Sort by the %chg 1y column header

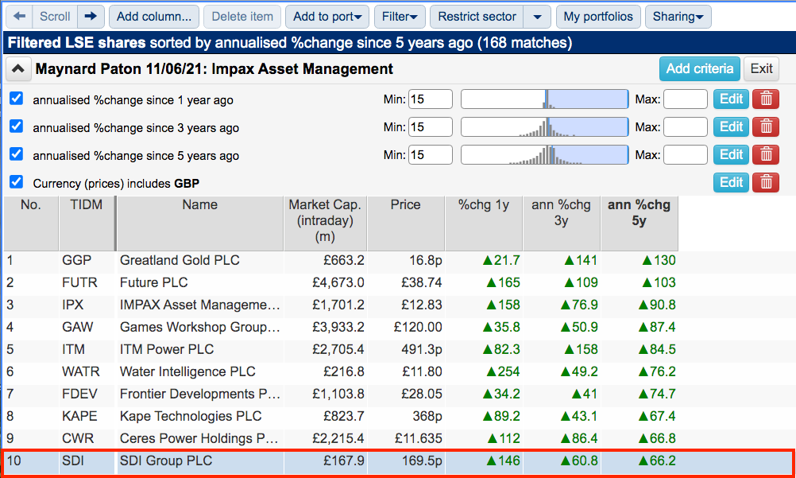[x=483, y=223]
